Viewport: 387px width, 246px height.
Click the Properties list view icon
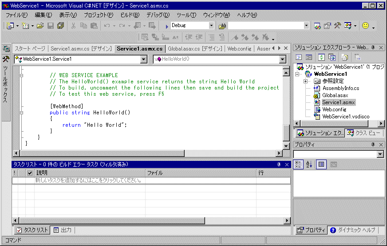click(x=321, y=164)
